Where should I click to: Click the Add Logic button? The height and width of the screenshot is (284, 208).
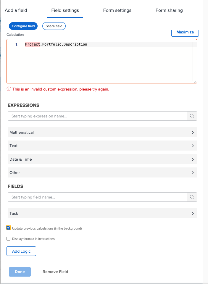tap(21, 251)
